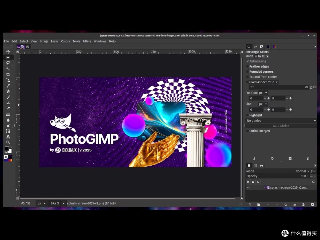Select the Fuzzy Select magic wand tool

coord(8,69)
